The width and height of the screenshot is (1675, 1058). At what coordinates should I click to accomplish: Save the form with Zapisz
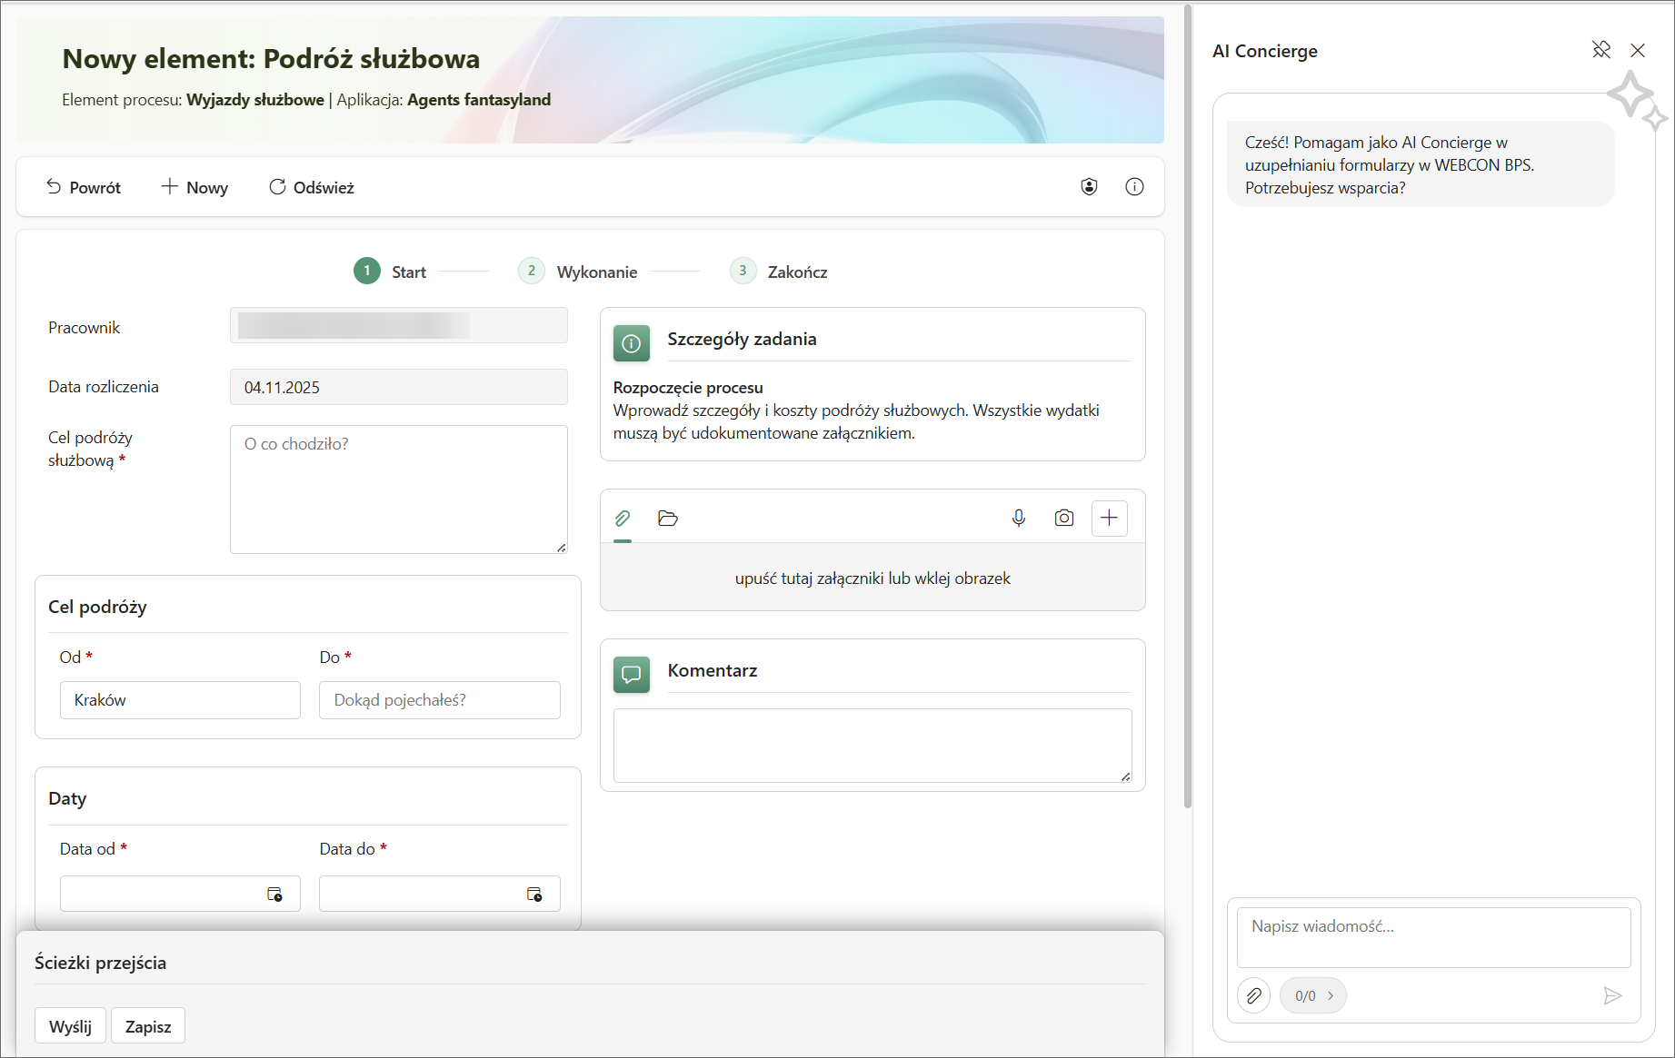148,1026
